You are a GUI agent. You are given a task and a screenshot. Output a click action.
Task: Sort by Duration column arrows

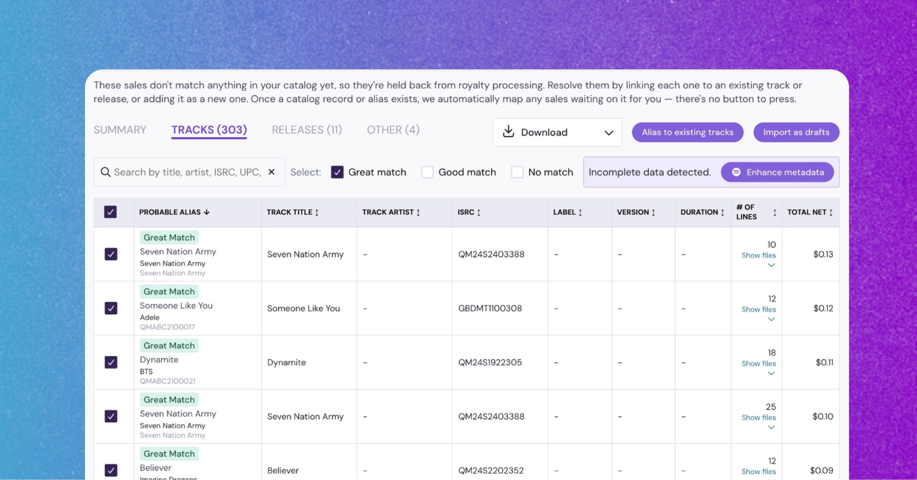pyautogui.click(x=722, y=212)
